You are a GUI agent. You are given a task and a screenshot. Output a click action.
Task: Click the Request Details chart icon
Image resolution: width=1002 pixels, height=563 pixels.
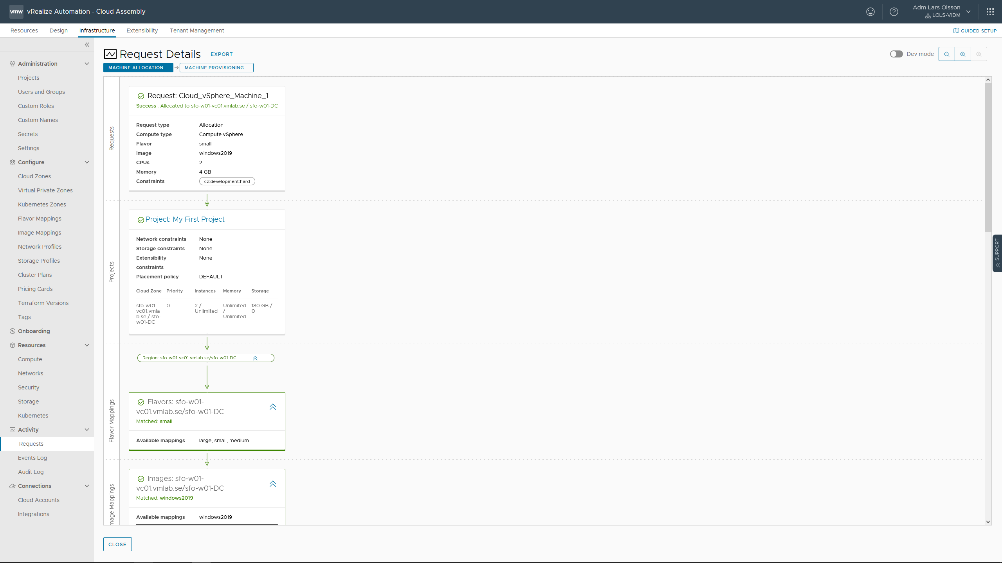coord(110,54)
